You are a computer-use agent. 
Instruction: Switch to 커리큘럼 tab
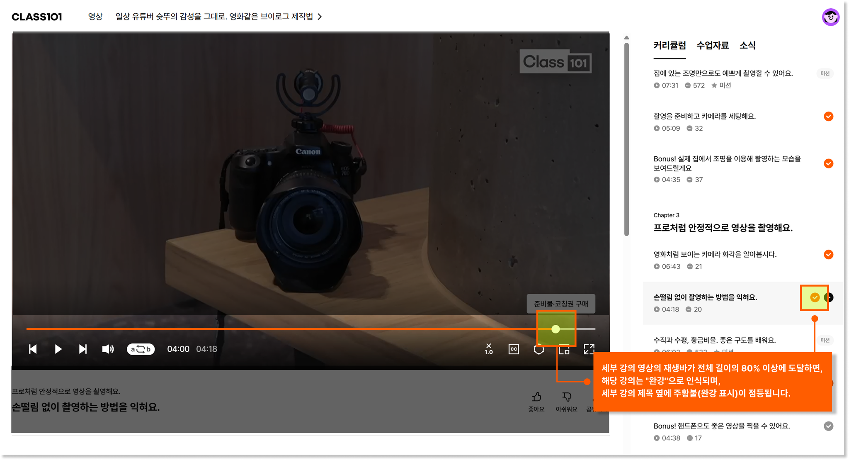[669, 46]
